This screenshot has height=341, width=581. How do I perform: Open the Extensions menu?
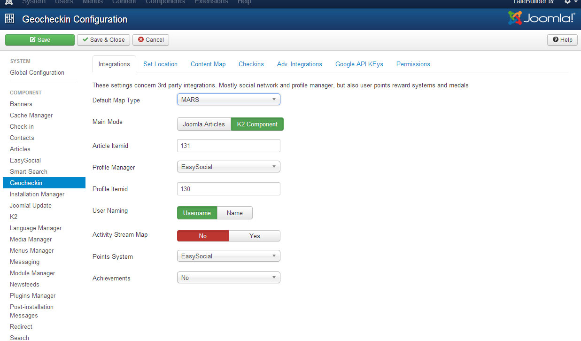[211, 2]
